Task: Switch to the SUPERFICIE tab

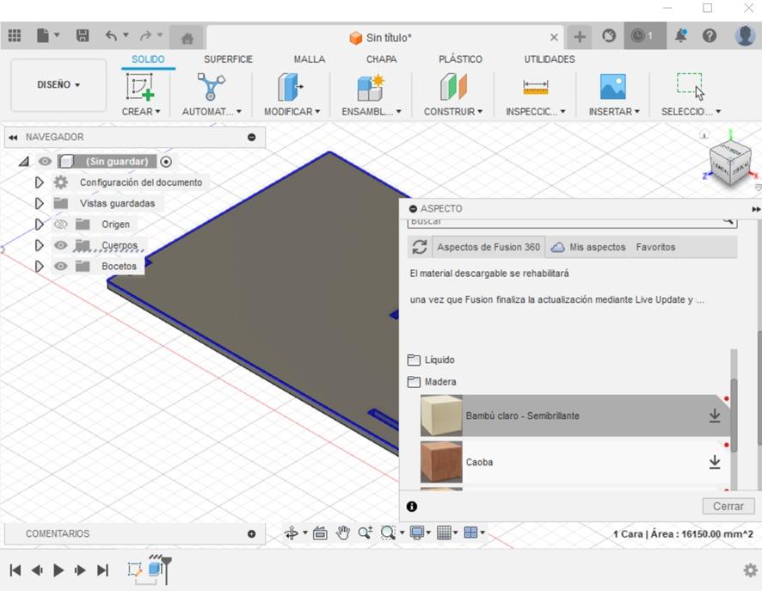Action: (x=228, y=59)
